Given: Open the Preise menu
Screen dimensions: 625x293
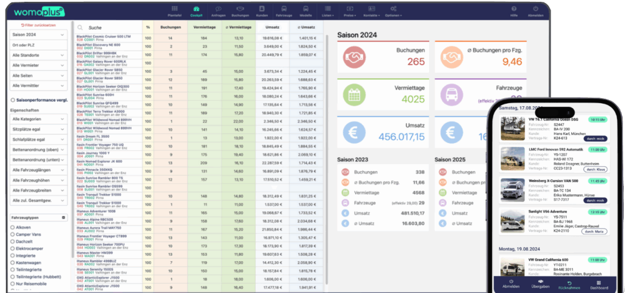Looking at the screenshot, I should (350, 11).
